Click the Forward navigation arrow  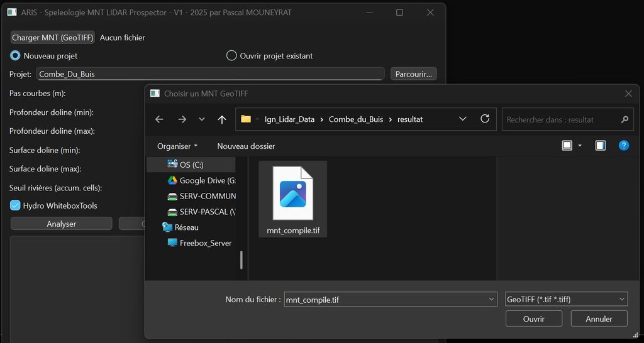(x=182, y=119)
